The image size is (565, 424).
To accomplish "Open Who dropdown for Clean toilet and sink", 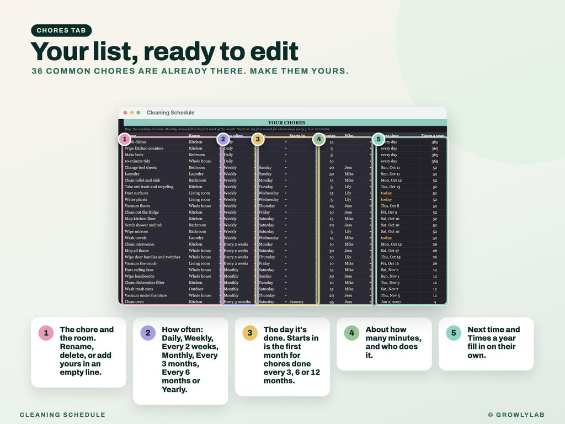I will click(370, 181).
